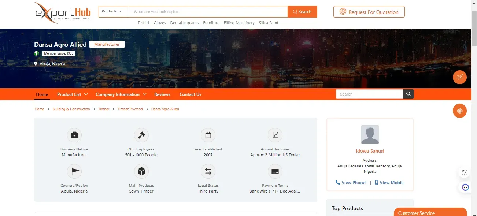Click the '501 - 1000 People' value

[141, 155]
